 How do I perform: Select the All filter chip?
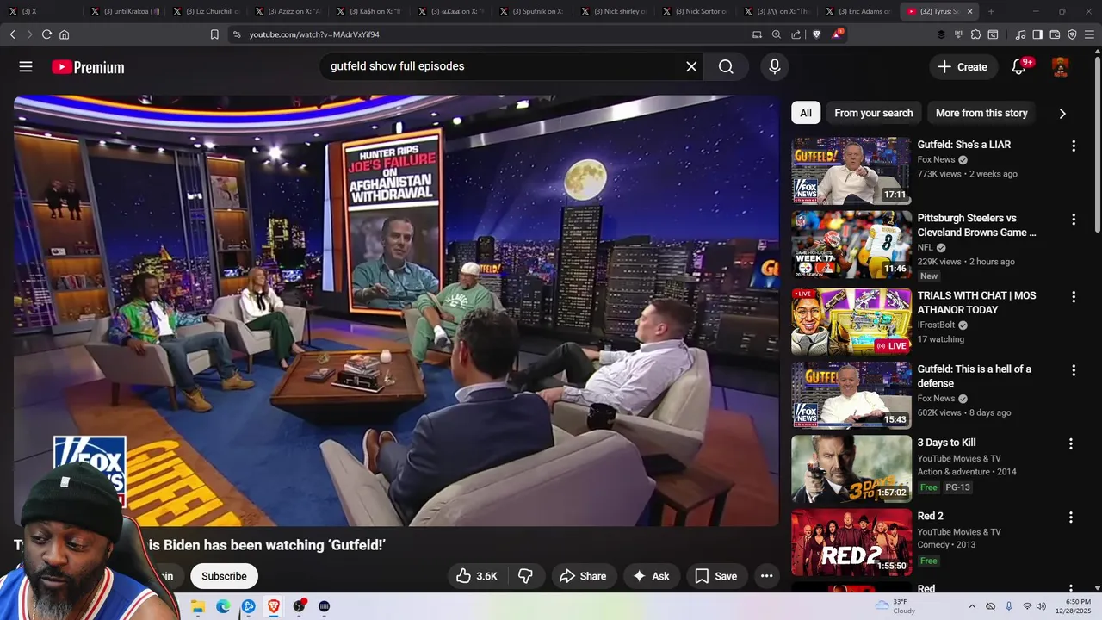806,113
